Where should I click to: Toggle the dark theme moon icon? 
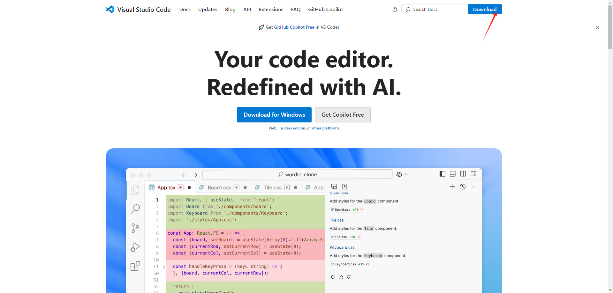pos(395,9)
